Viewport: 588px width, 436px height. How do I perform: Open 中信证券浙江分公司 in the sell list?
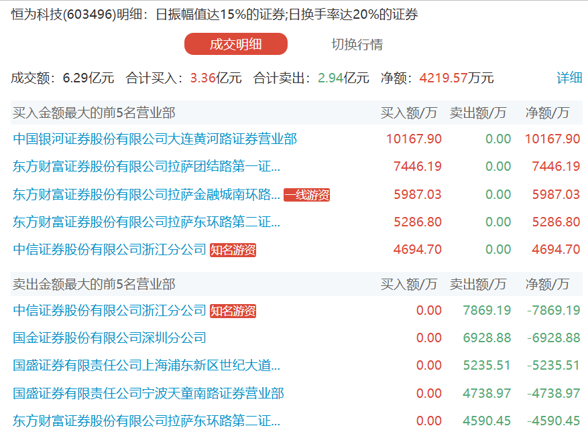click(x=109, y=311)
